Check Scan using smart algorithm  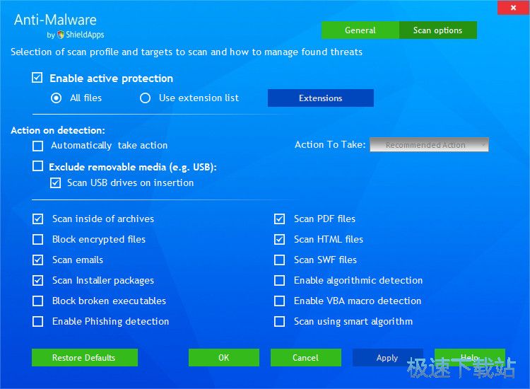(280, 322)
